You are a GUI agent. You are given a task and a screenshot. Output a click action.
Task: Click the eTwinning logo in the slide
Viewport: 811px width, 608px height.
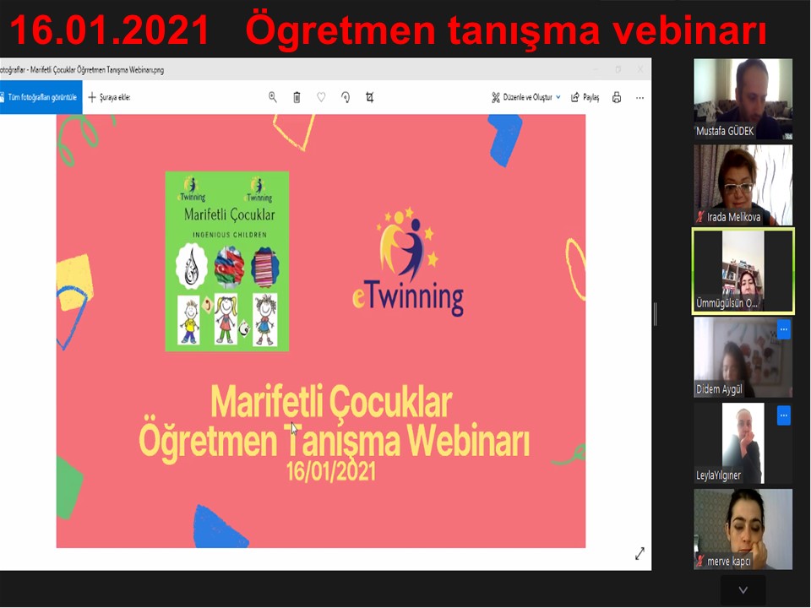pyautogui.click(x=408, y=262)
